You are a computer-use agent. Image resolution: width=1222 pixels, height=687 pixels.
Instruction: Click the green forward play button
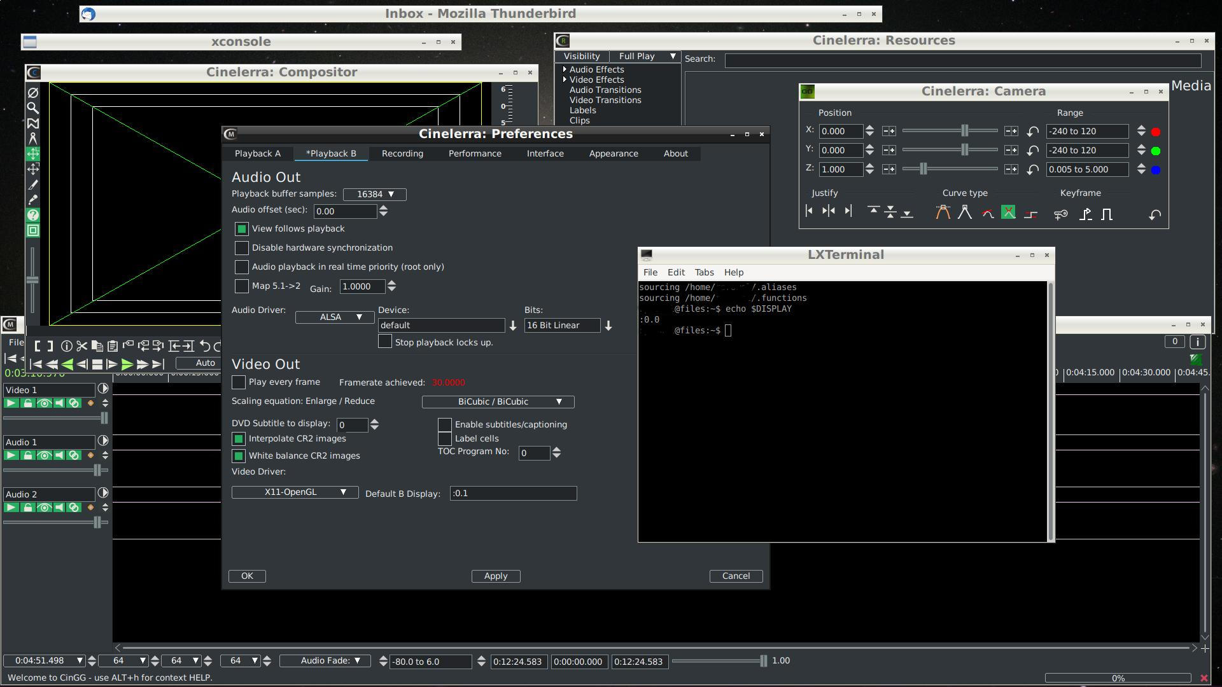point(127,364)
